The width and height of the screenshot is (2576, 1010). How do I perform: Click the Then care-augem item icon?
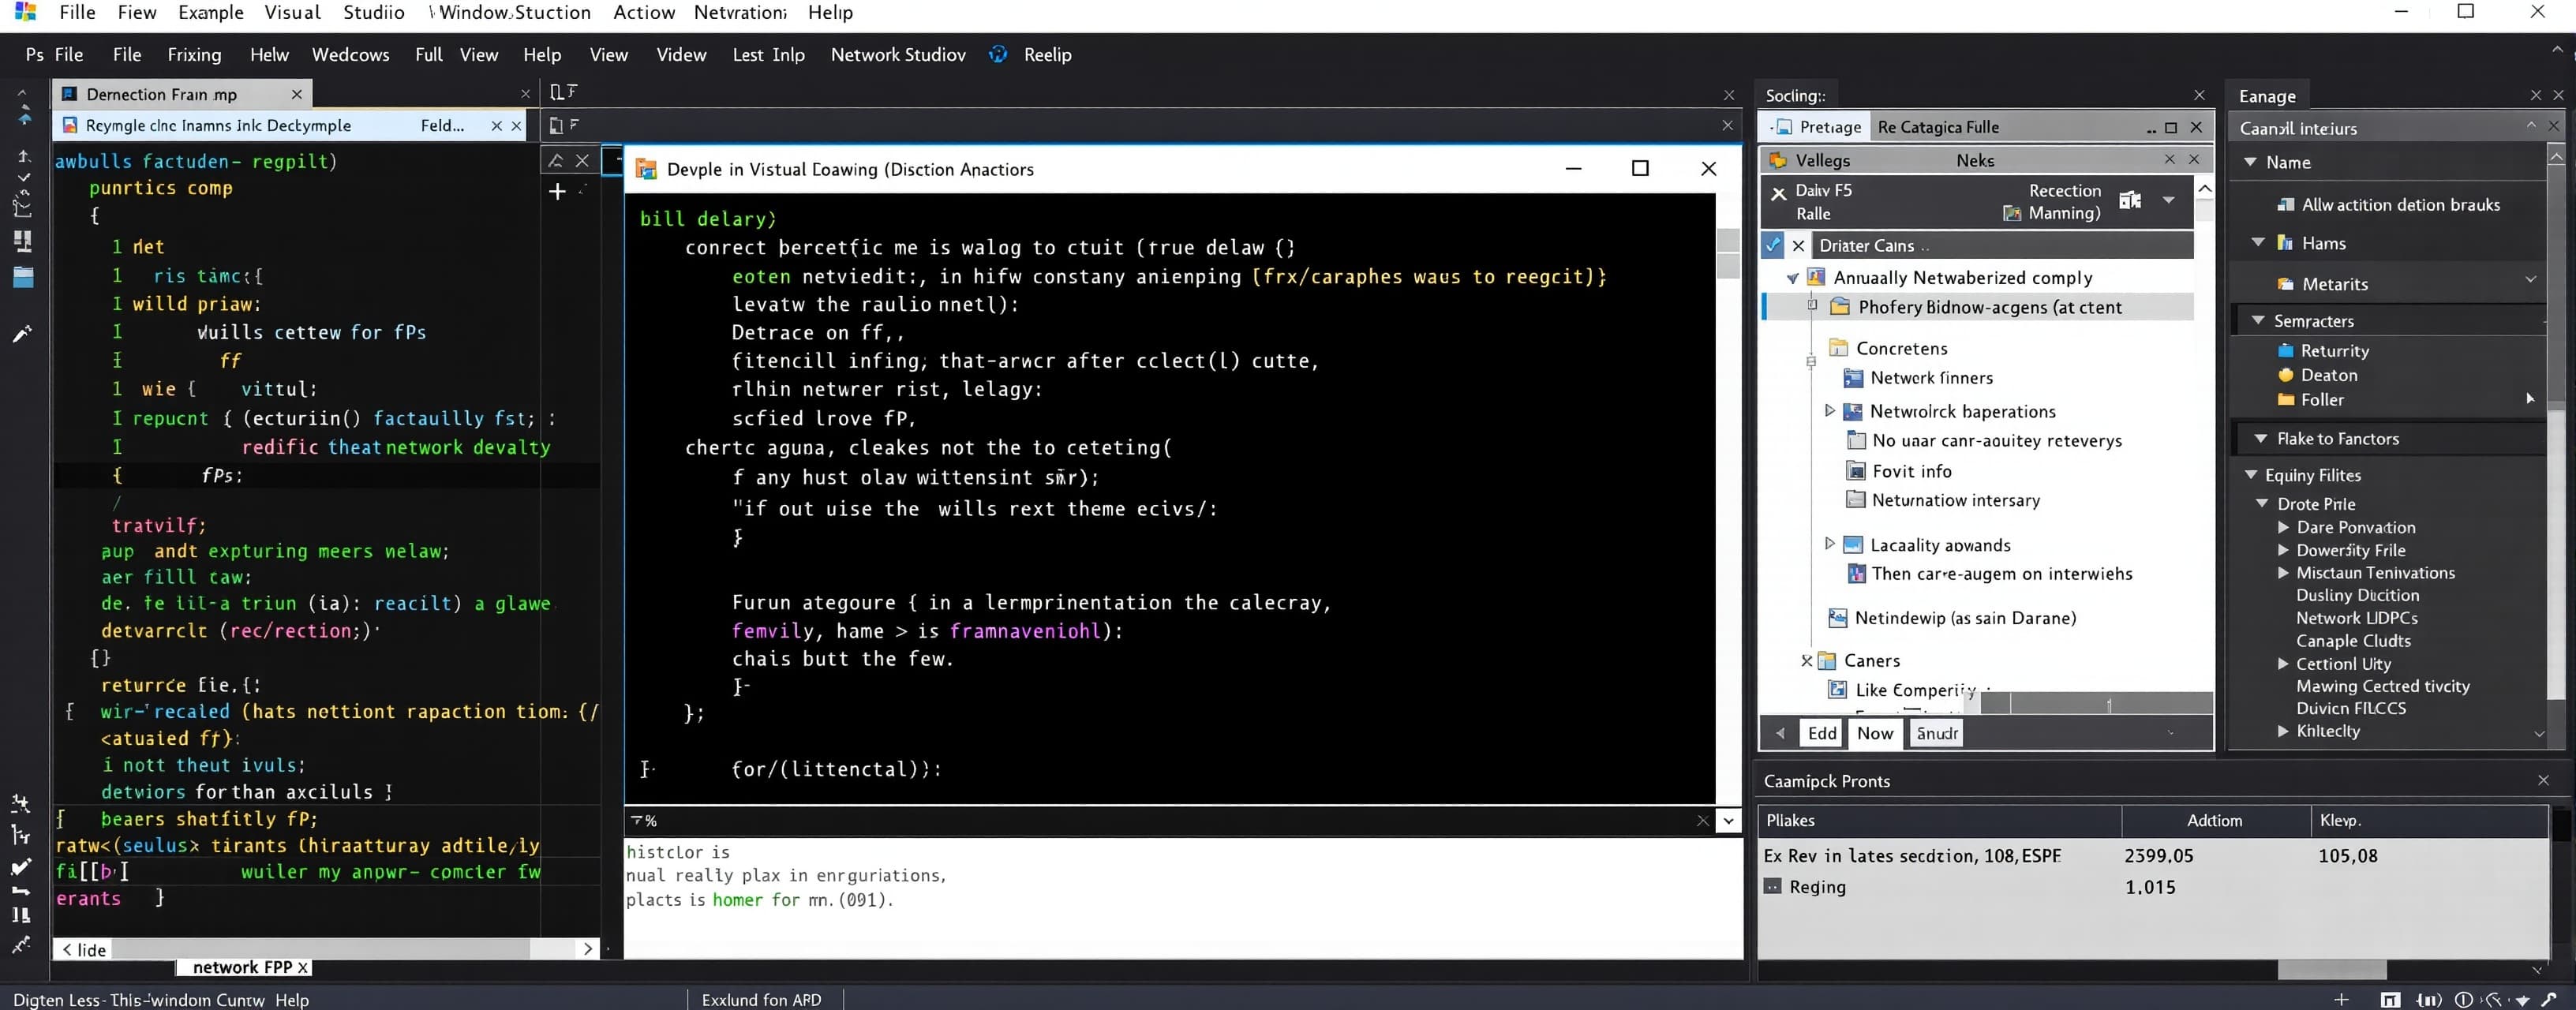(x=1856, y=574)
